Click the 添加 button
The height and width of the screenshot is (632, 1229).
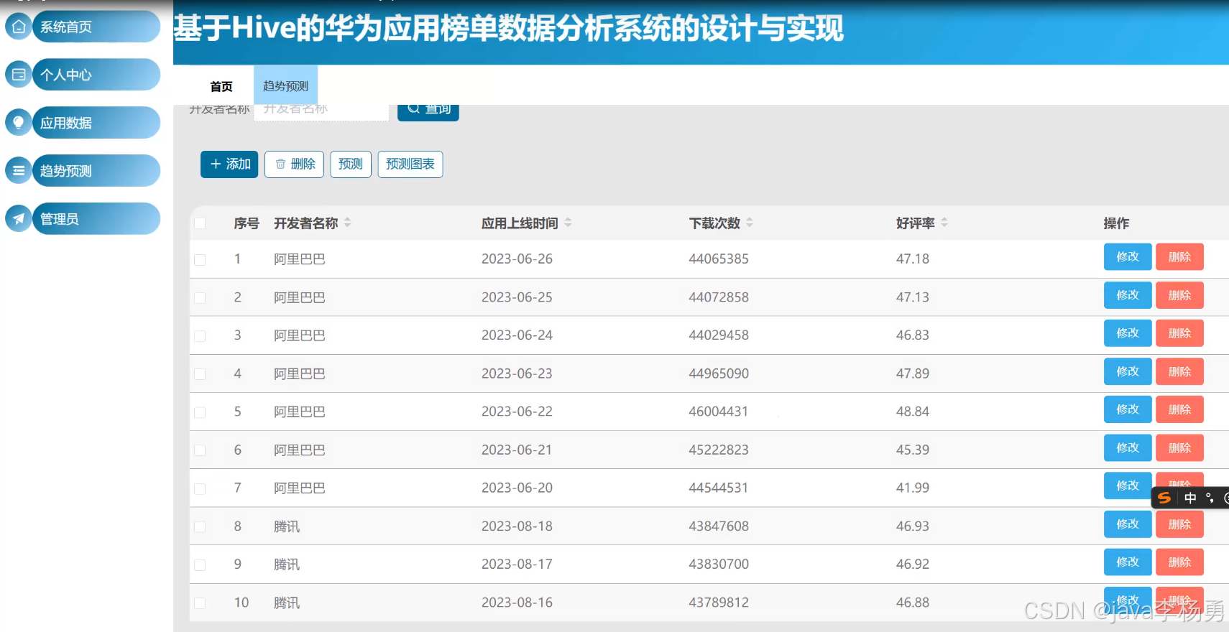(x=229, y=164)
